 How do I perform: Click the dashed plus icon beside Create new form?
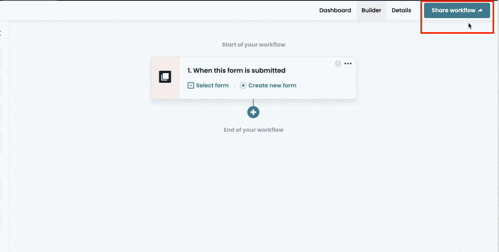coord(243,86)
